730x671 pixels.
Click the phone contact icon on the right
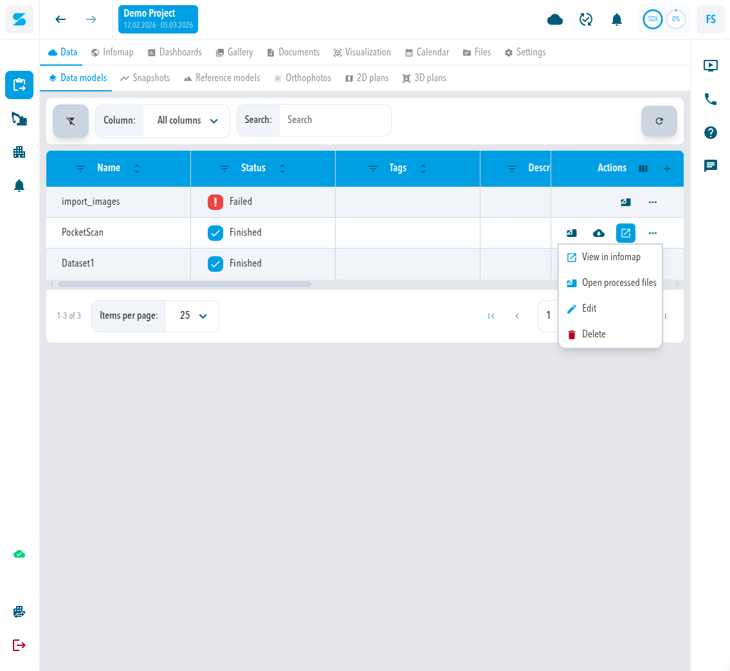tap(711, 99)
